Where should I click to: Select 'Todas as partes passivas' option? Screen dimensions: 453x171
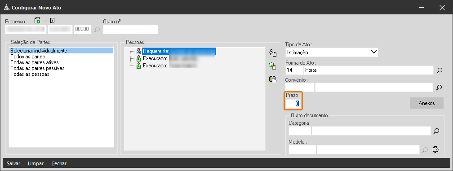pyautogui.click(x=37, y=68)
